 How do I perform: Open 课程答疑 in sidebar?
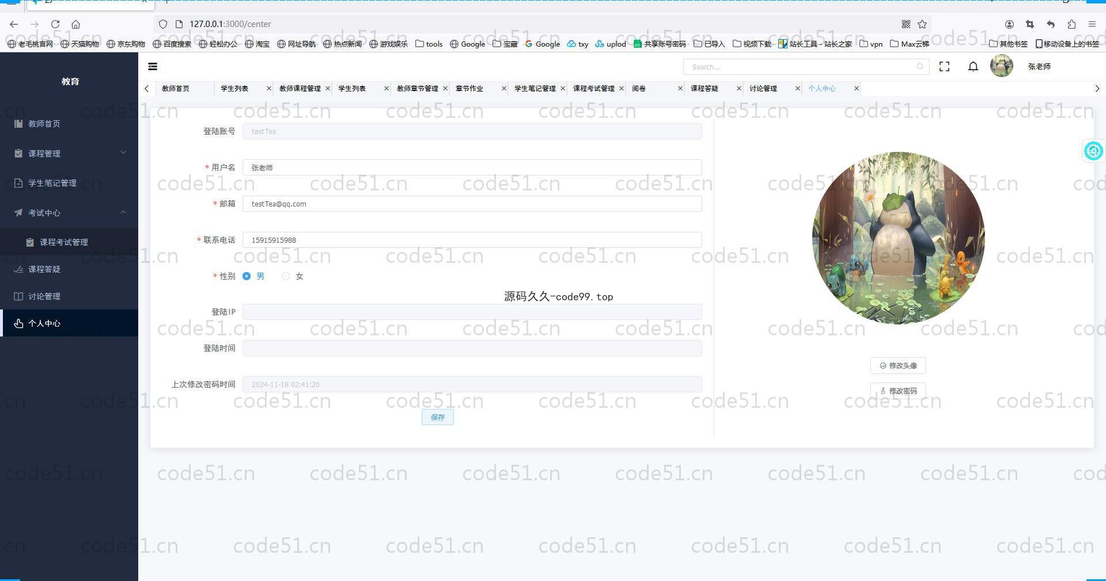69,269
